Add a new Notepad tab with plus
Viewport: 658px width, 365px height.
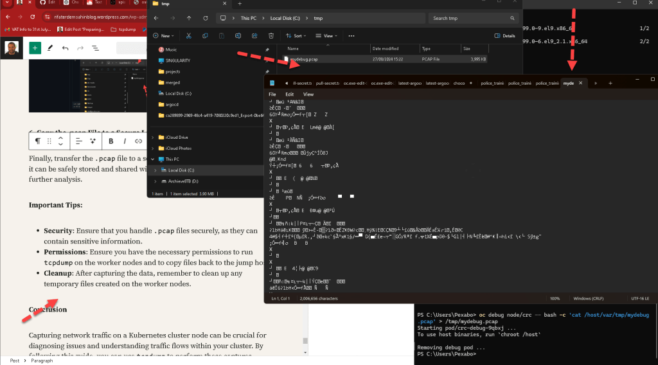tap(610, 83)
